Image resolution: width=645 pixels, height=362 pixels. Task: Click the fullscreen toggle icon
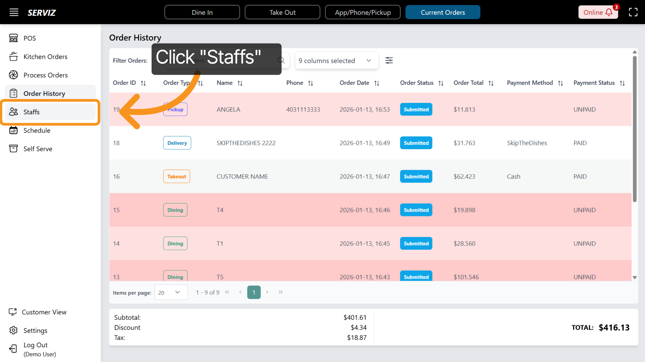(x=633, y=12)
